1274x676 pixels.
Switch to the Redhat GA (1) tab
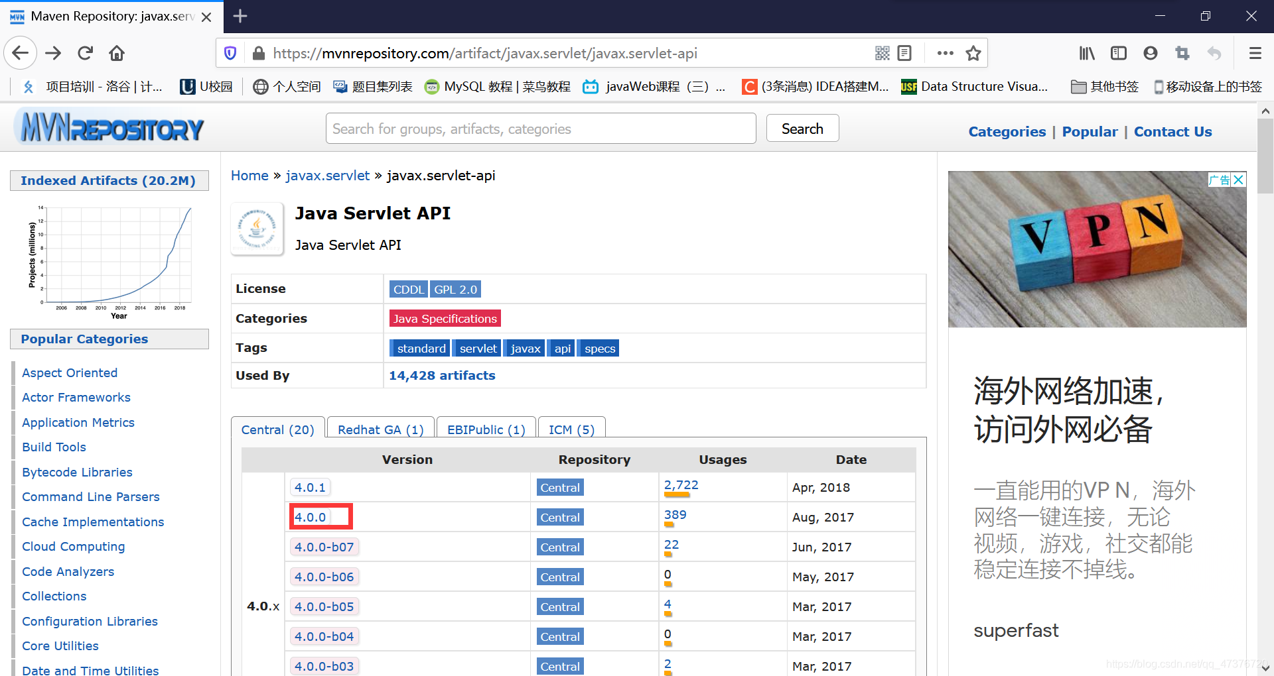pyautogui.click(x=380, y=429)
